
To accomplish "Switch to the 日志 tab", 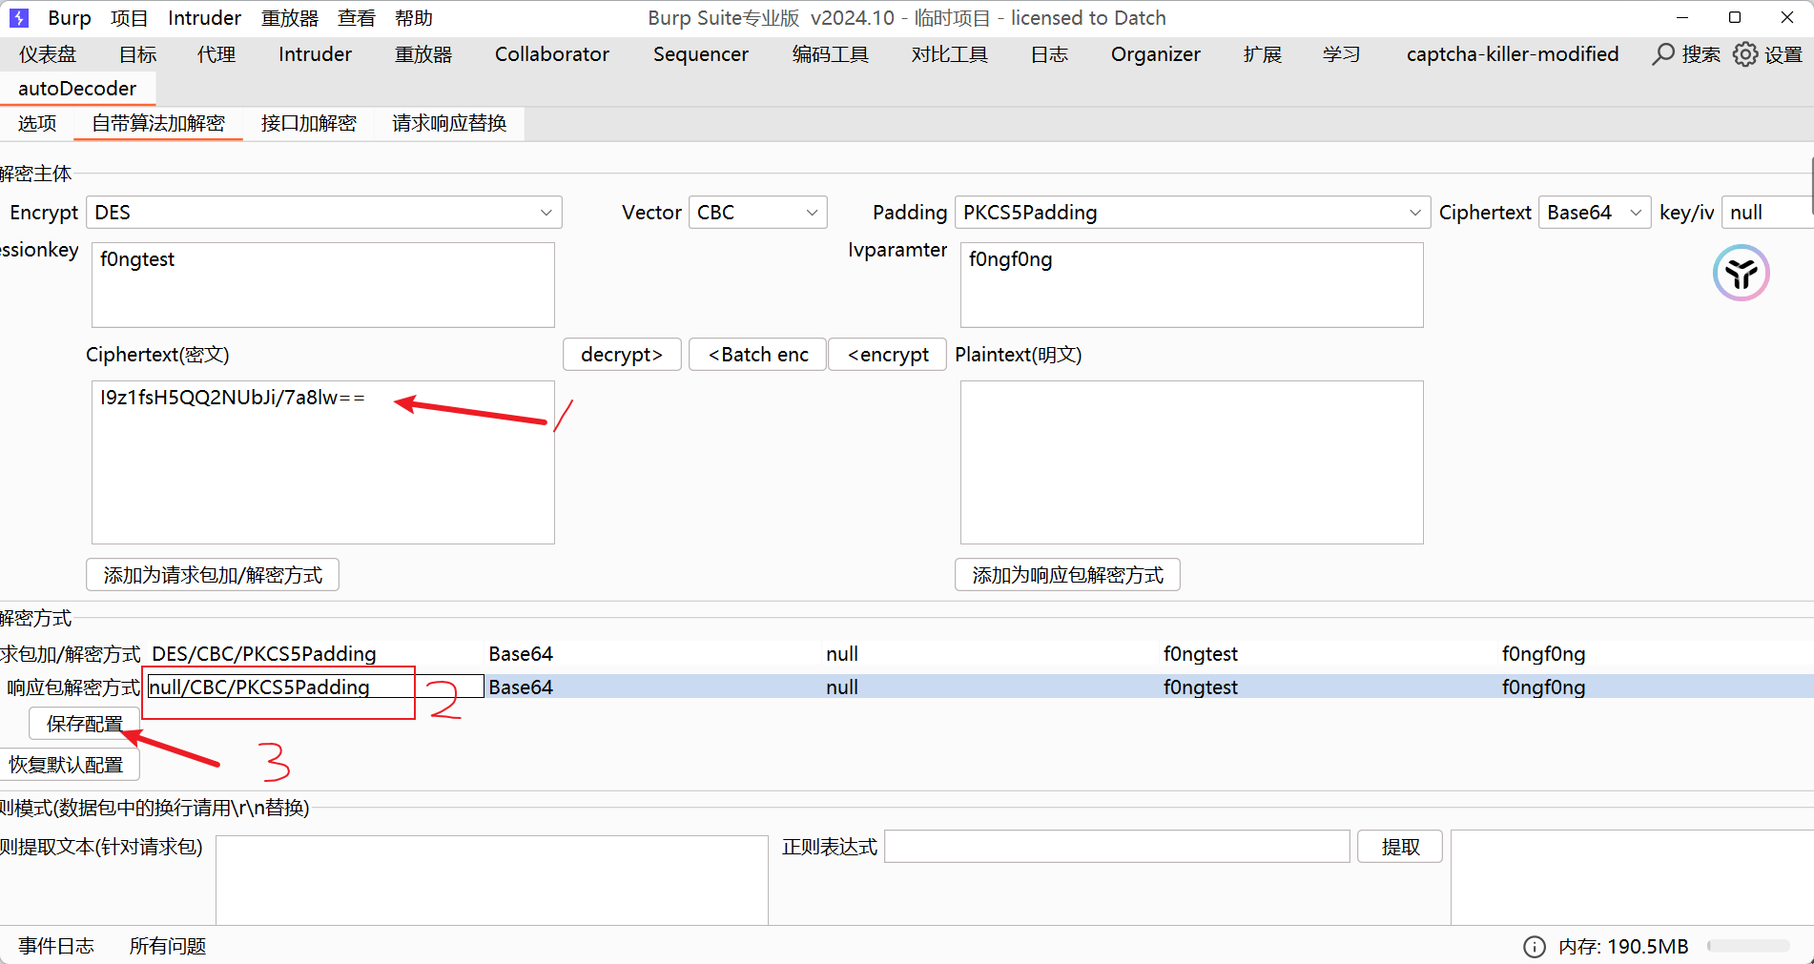I will pyautogui.click(x=1049, y=54).
